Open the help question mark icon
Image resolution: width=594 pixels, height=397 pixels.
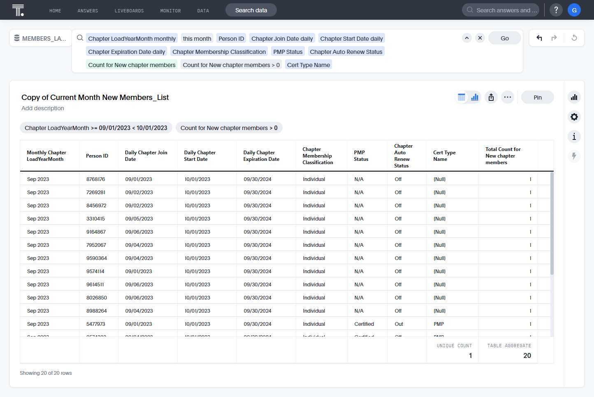556,10
